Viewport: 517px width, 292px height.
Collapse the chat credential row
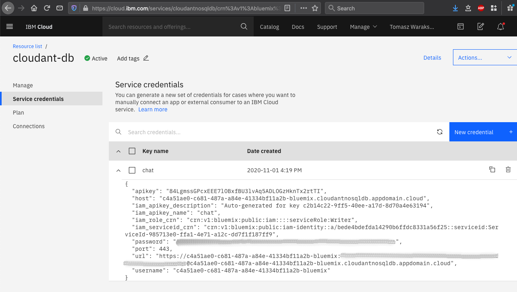(x=118, y=170)
